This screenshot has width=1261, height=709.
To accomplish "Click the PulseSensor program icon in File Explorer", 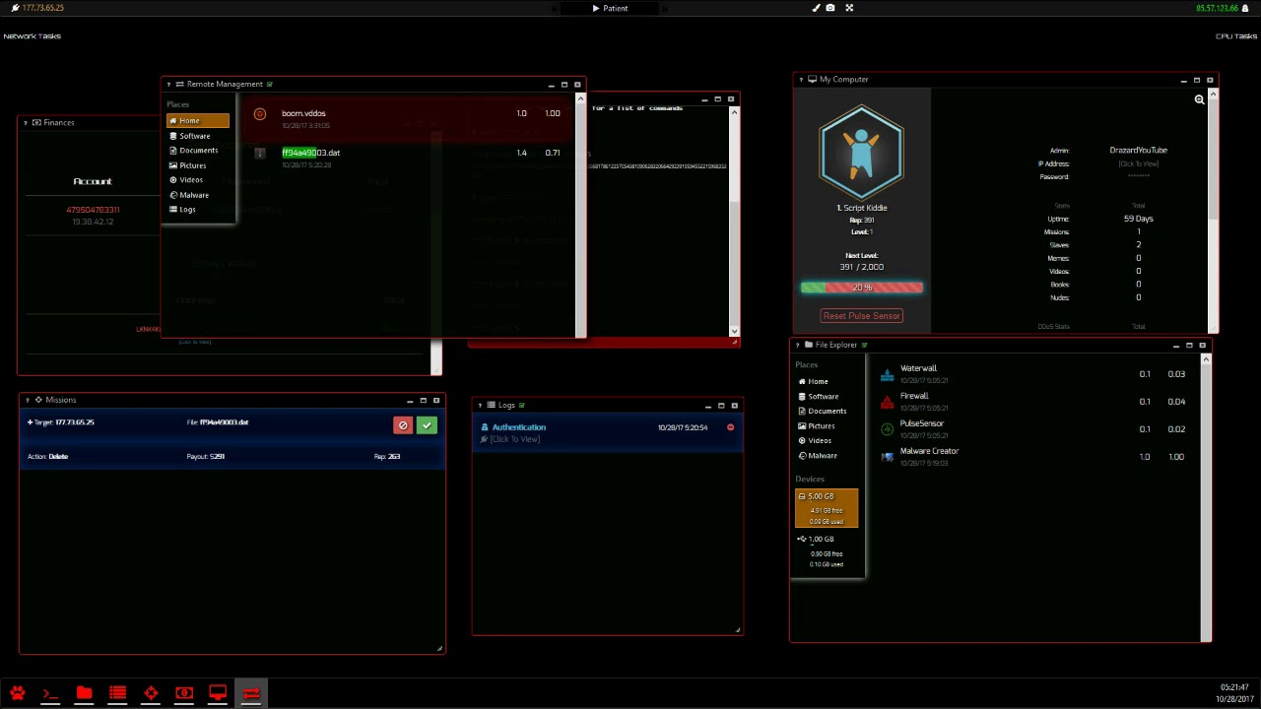I will [x=888, y=429].
